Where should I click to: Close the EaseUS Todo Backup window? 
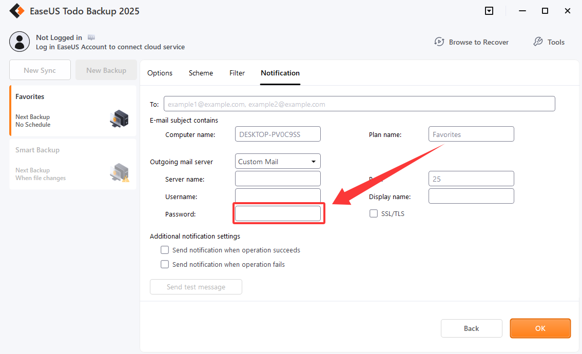click(x=568, y=11)
